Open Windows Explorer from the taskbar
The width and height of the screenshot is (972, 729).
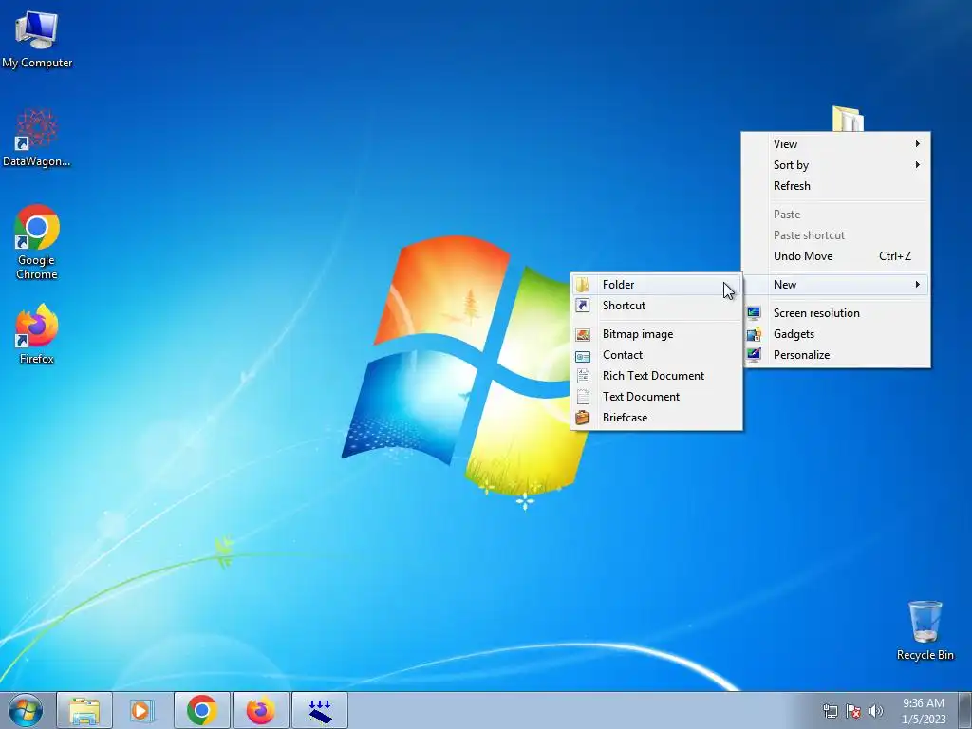[84, 710]
